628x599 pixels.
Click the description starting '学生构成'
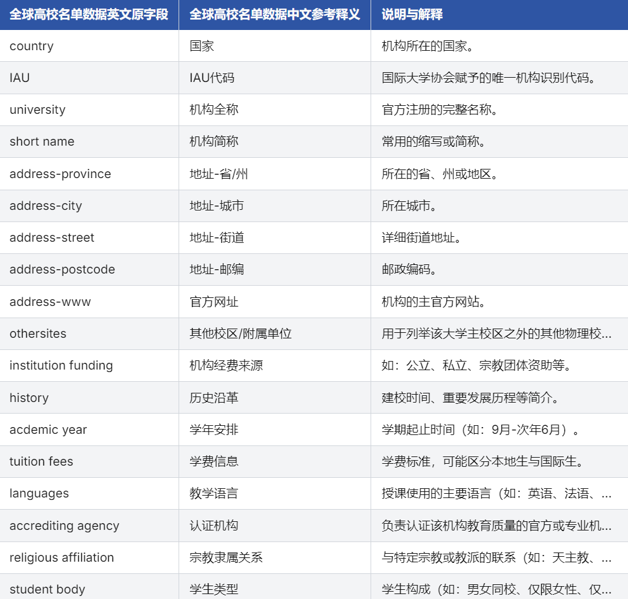coord(497,589)
